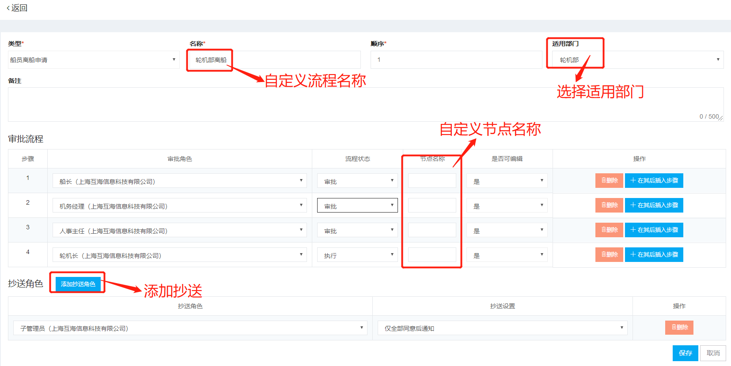Click the 流程状态 column header
This screenshot has height=366, width=731.
[x=358, y=159]
